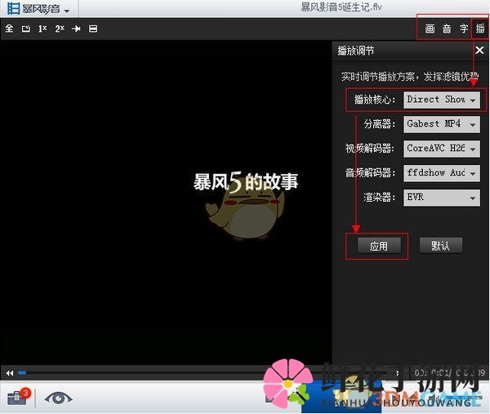Click the 暴风5的故事 video area

pyautogui.click(x=166, y=203)
